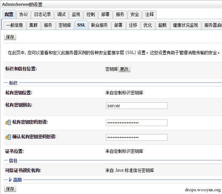Click the bottom 保存 button
Screen dimensions: 222x194
10,189
